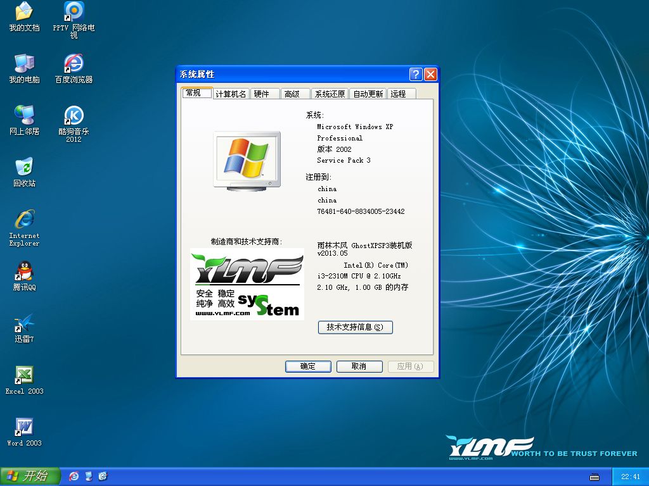The width and height of the screenshot is (649, 486).
Task: Open the 回收站 recycle bin
Action: (x=24, y=172)
